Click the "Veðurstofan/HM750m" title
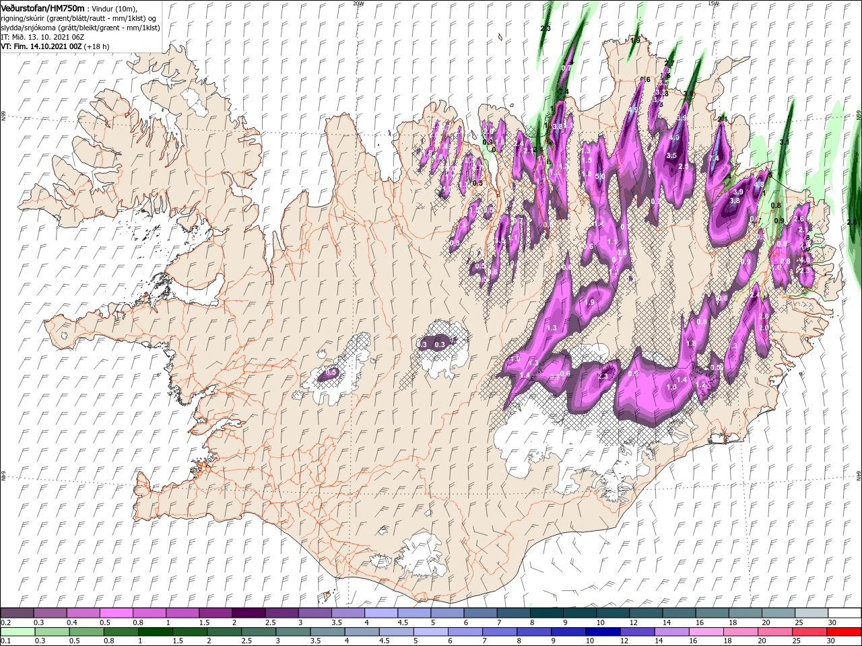 coord(42,7)
